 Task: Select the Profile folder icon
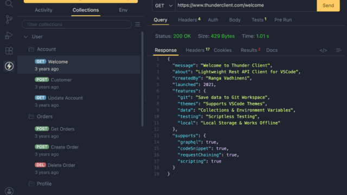pyautogui.click(x=31, y=184)
